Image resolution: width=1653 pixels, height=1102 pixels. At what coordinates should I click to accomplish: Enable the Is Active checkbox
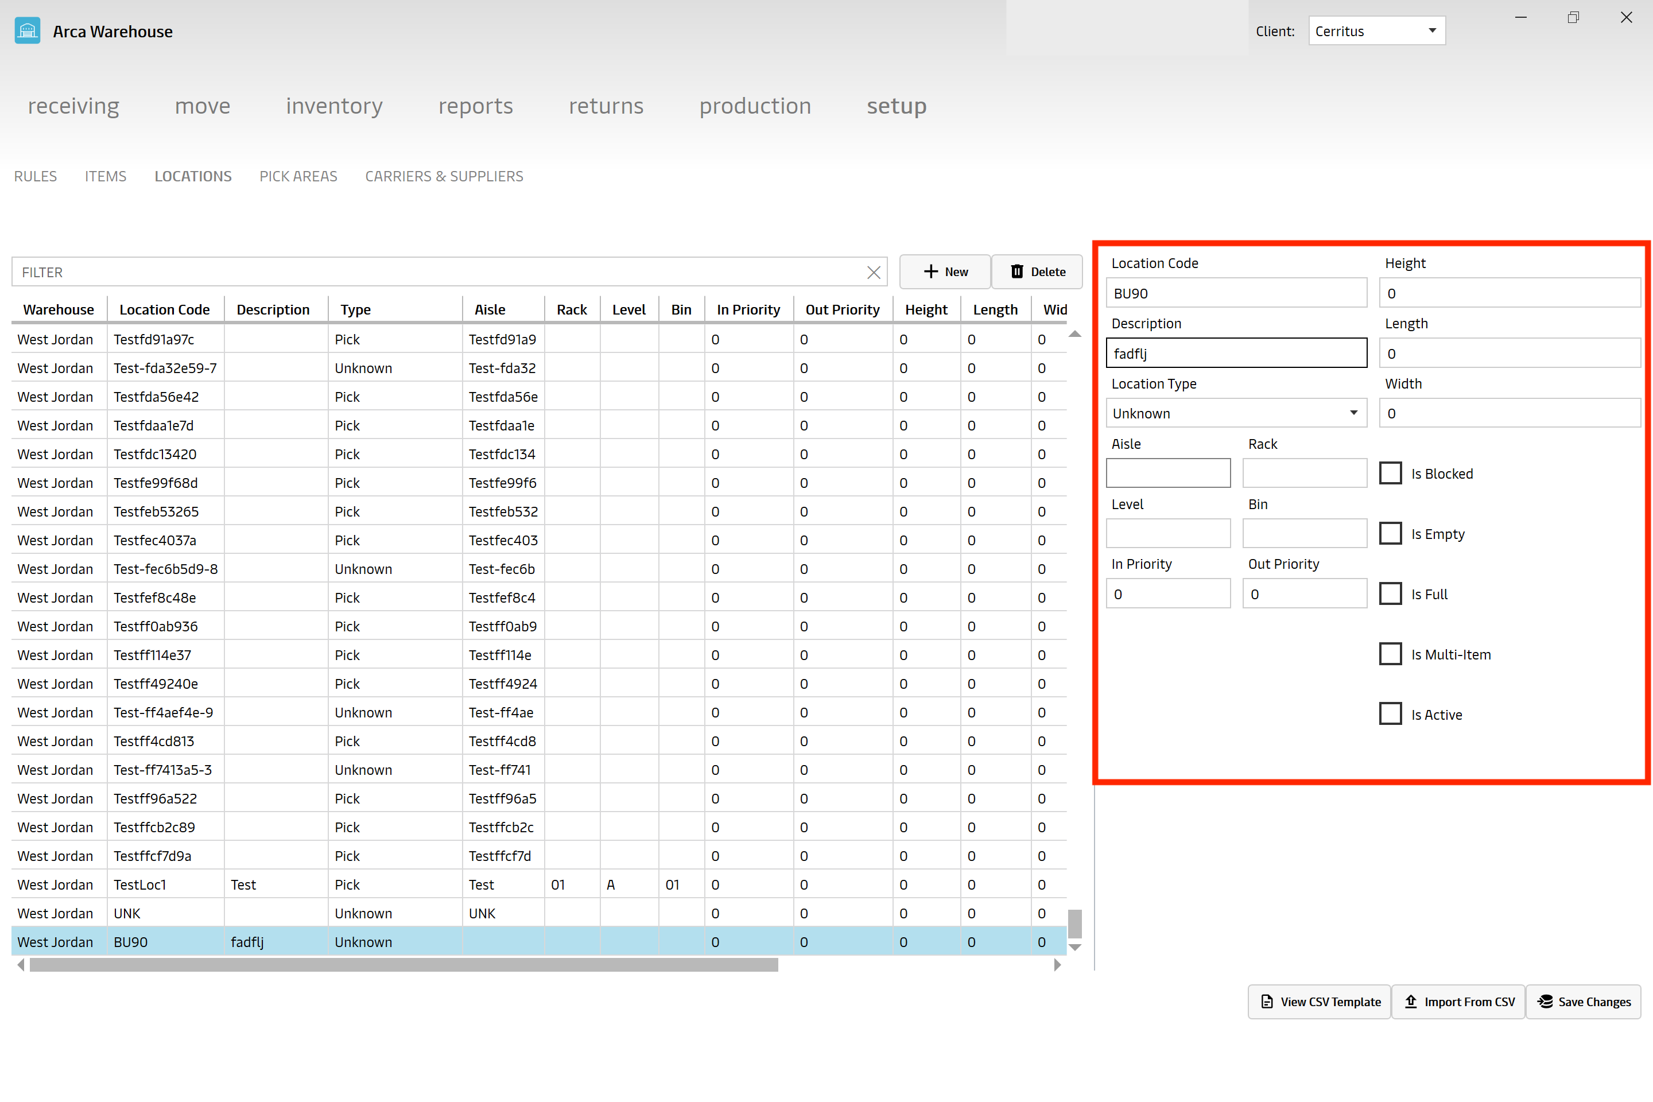(x=1391, y=713)
